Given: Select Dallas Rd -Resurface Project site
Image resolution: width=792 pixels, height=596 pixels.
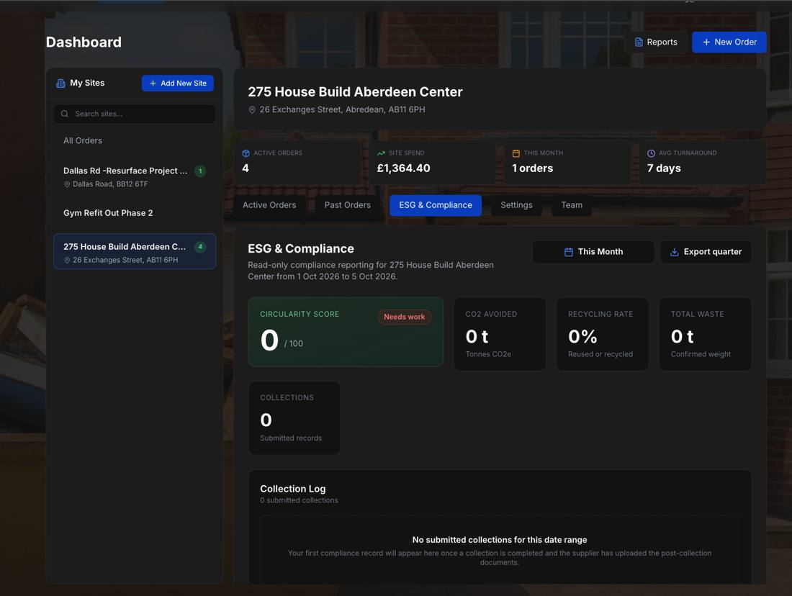Looking at the screenshot, I should (135, 177).
